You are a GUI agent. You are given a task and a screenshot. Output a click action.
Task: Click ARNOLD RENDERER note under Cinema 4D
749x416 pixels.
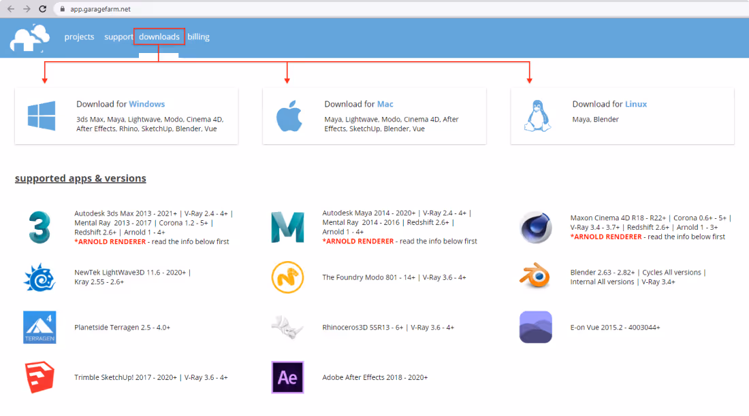tap(648, 237)
